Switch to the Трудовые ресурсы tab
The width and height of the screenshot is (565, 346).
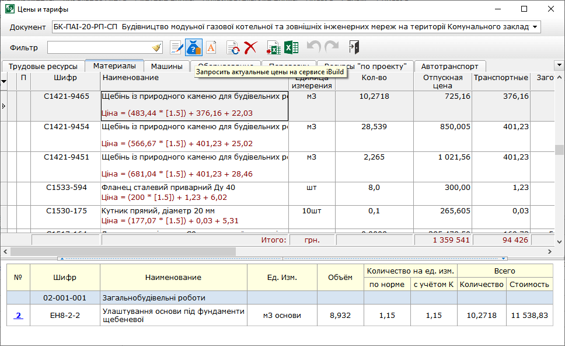pos(43,67)
